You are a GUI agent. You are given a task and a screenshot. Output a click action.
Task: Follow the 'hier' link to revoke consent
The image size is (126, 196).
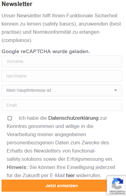[70, 175]
